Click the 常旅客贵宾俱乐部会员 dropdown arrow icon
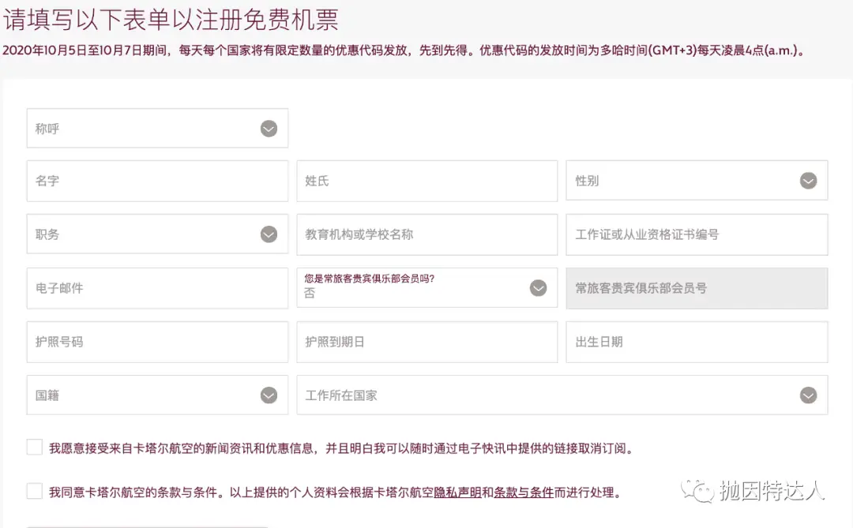The height and width of the screenshot is (528, 853). point(538,288)
